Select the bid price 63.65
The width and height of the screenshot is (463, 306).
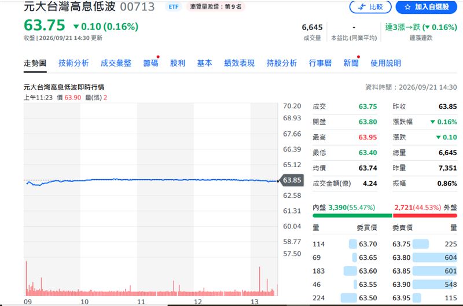coord(368,257)
